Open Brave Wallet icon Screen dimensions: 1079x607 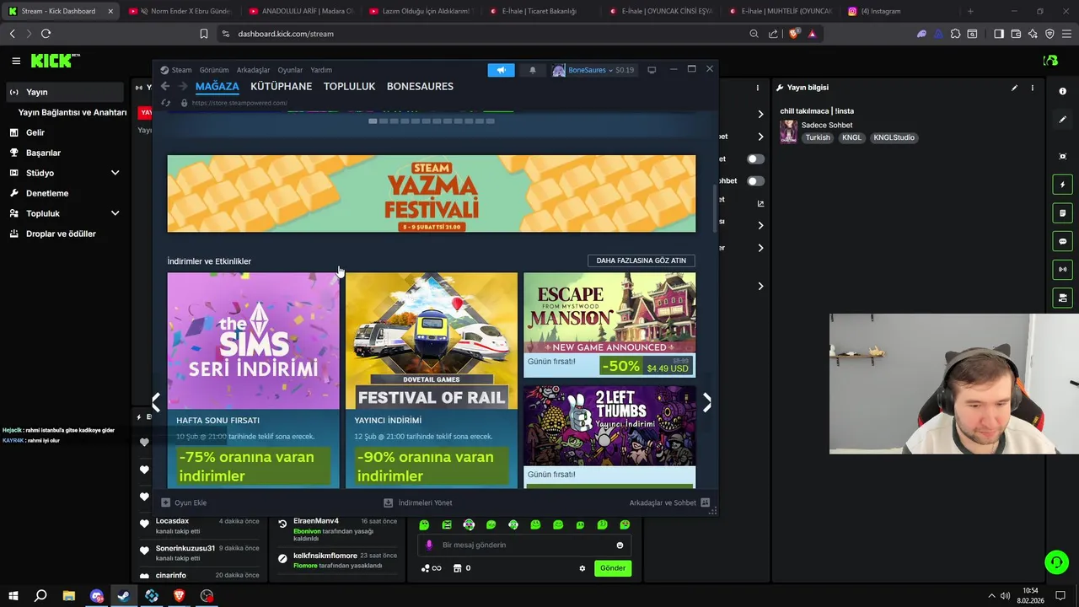pos(1016,34)
